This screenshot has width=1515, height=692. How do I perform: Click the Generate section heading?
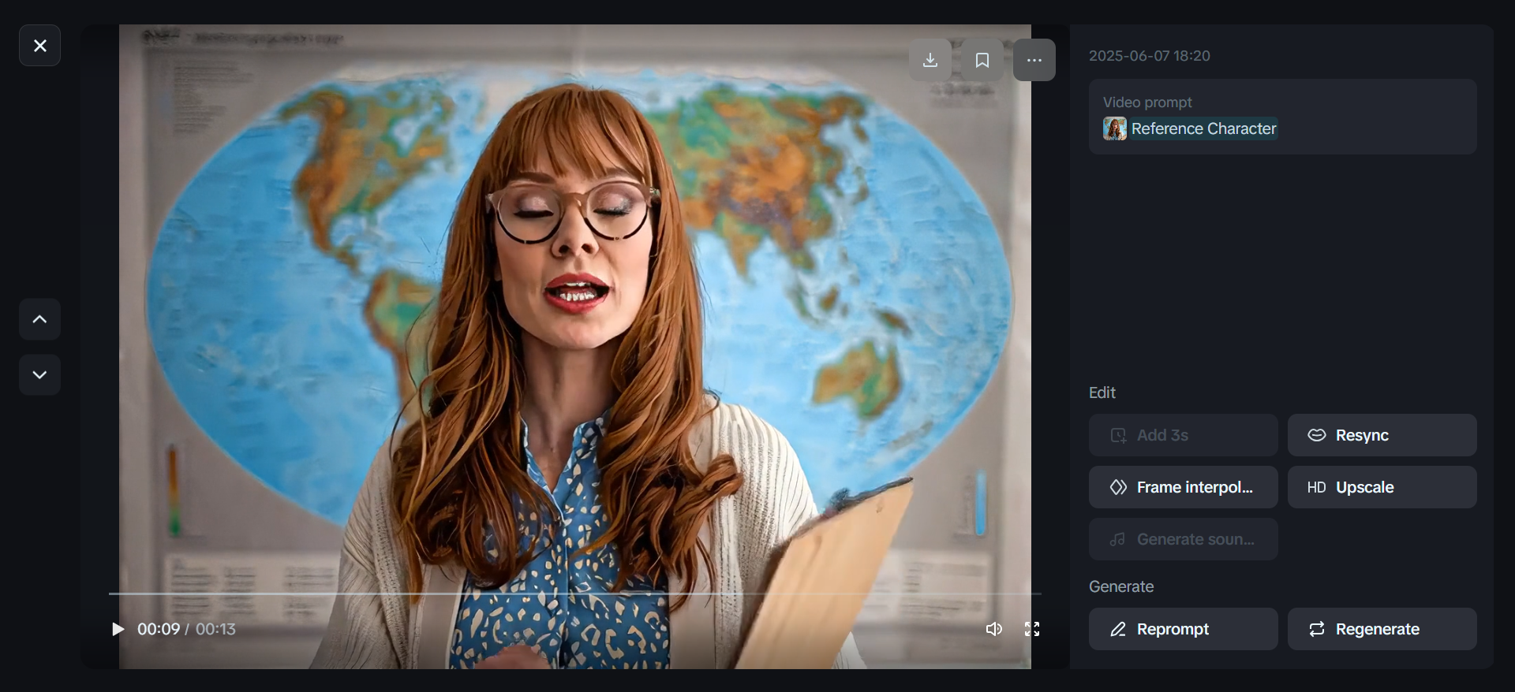pos(1121,586)
